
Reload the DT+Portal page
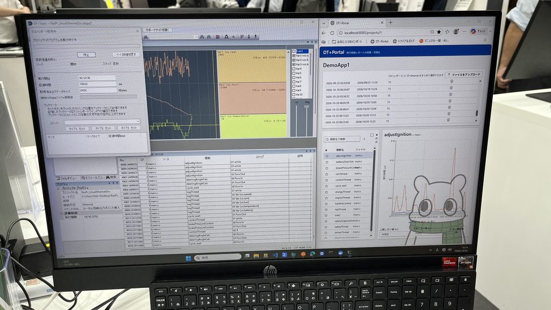click(x=332, y=33)
